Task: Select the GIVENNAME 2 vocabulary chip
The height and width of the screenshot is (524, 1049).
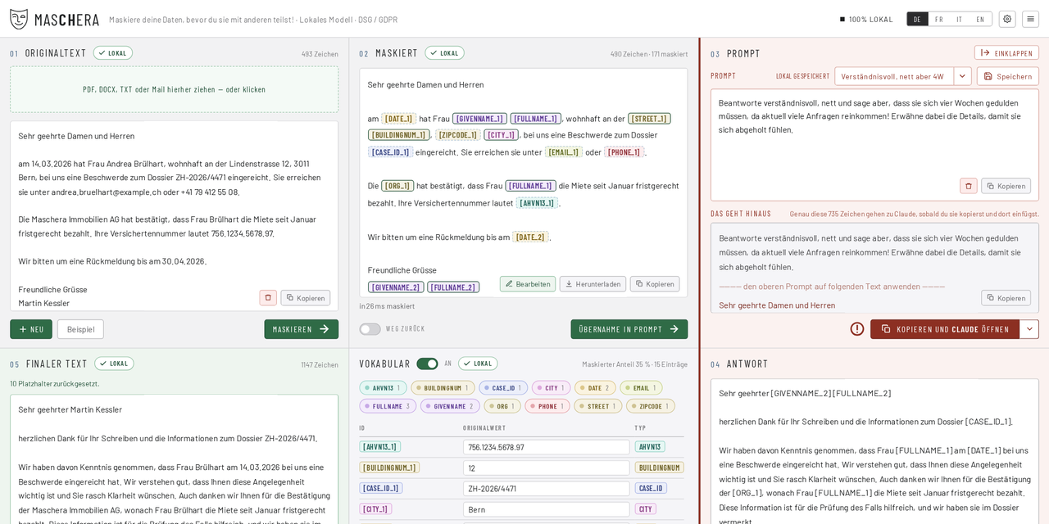Action: (x=450, y=406)
